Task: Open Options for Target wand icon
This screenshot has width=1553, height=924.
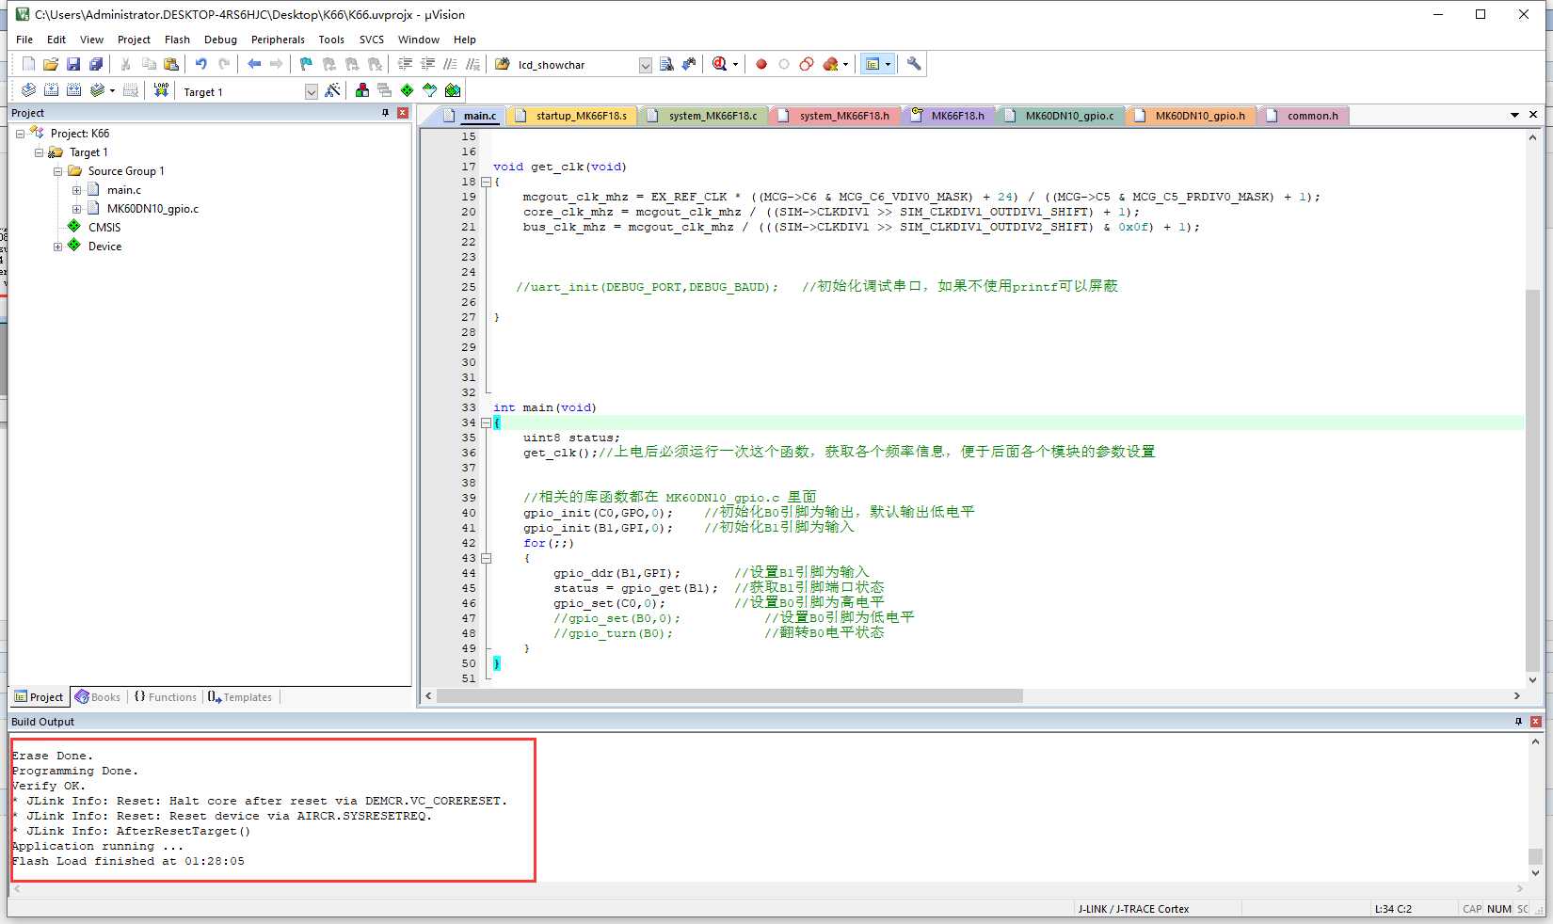Action: point(332,90)
